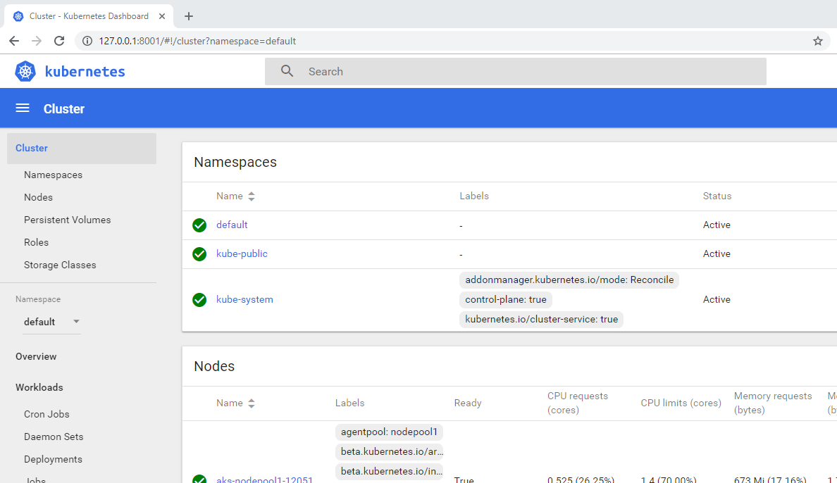The width and height of the screenshot is (837, 483).
Task: Click the agentpool: nodepool1 label chip
Action: pos(389,432)
